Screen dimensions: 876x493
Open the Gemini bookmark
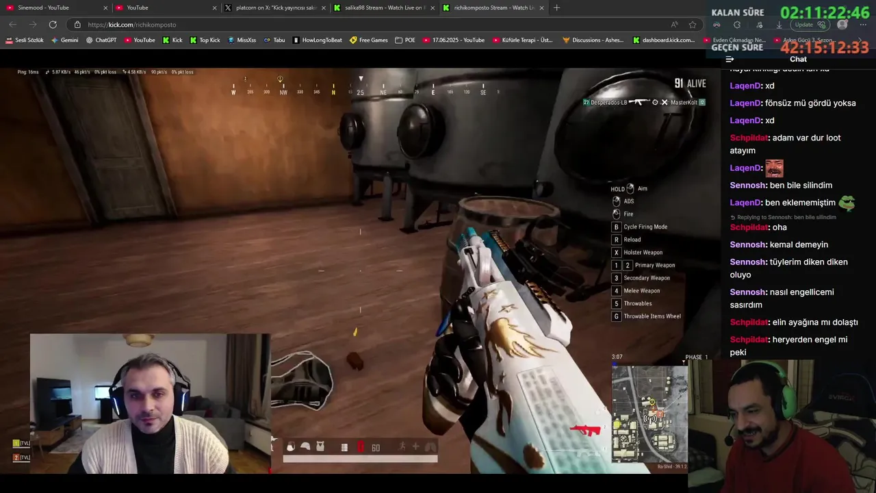click(x=65, y=40)
